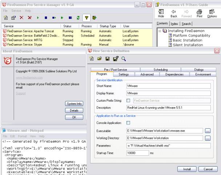Switch to the Advanced tab

point(147,74)
